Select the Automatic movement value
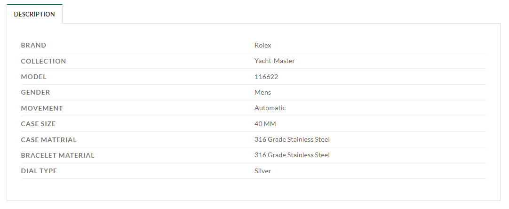Screen dimensions: 509x209 point(270,108)
